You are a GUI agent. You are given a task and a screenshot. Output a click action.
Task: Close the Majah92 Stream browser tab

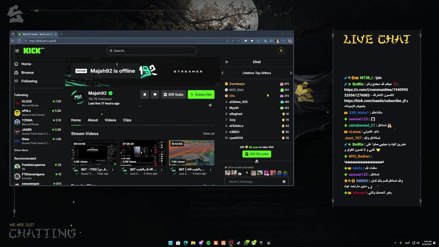point(56,34)
